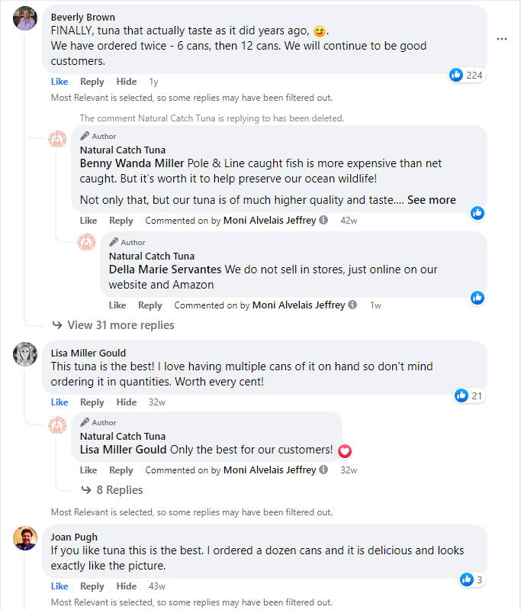Image resolution: width=521 pixels, height=610 pixels.
Task: Click the heart reaction on Natural Catch Tuna's reply
Action: (x=345, y=450)
